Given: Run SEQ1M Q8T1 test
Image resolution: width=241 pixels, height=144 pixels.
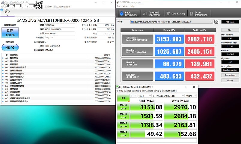Looking at the screenshot, I should pyautogui.click(x=123, y=107).
